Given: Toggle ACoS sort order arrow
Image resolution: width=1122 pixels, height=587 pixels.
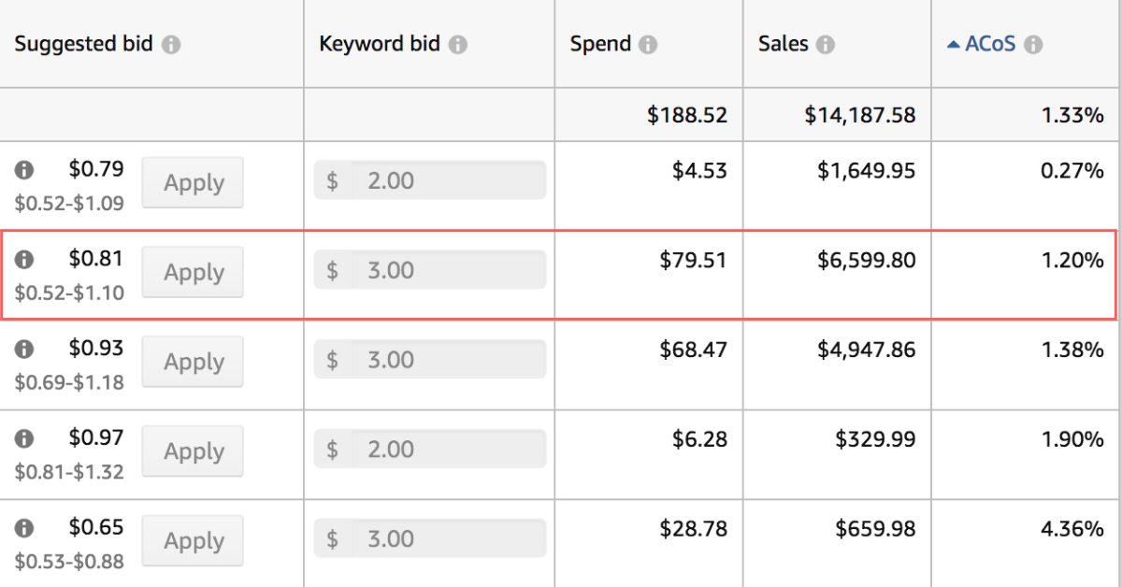Looking at the screenshot, I should coord(954,45).
